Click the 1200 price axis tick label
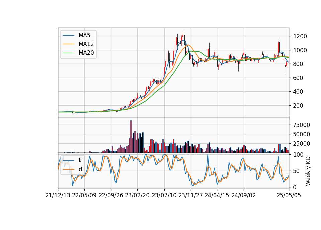The width and height of the screenshot is (321, 230). [300, 37]
